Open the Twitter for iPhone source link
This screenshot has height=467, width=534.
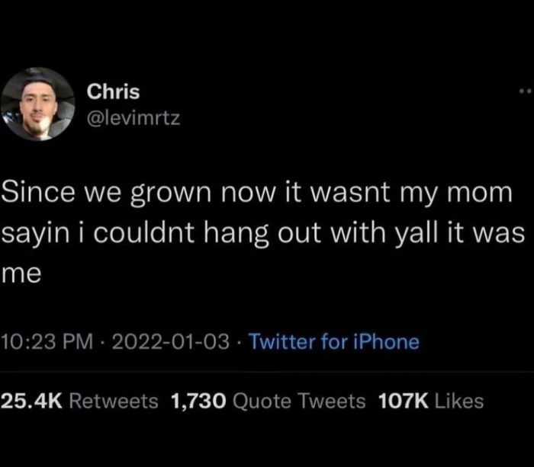[334, 342]
